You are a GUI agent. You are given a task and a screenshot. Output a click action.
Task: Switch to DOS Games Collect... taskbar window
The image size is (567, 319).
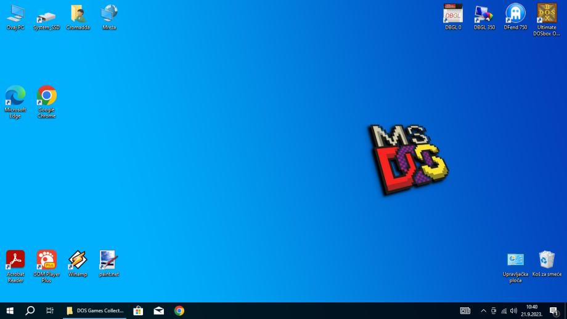(95, 311)
